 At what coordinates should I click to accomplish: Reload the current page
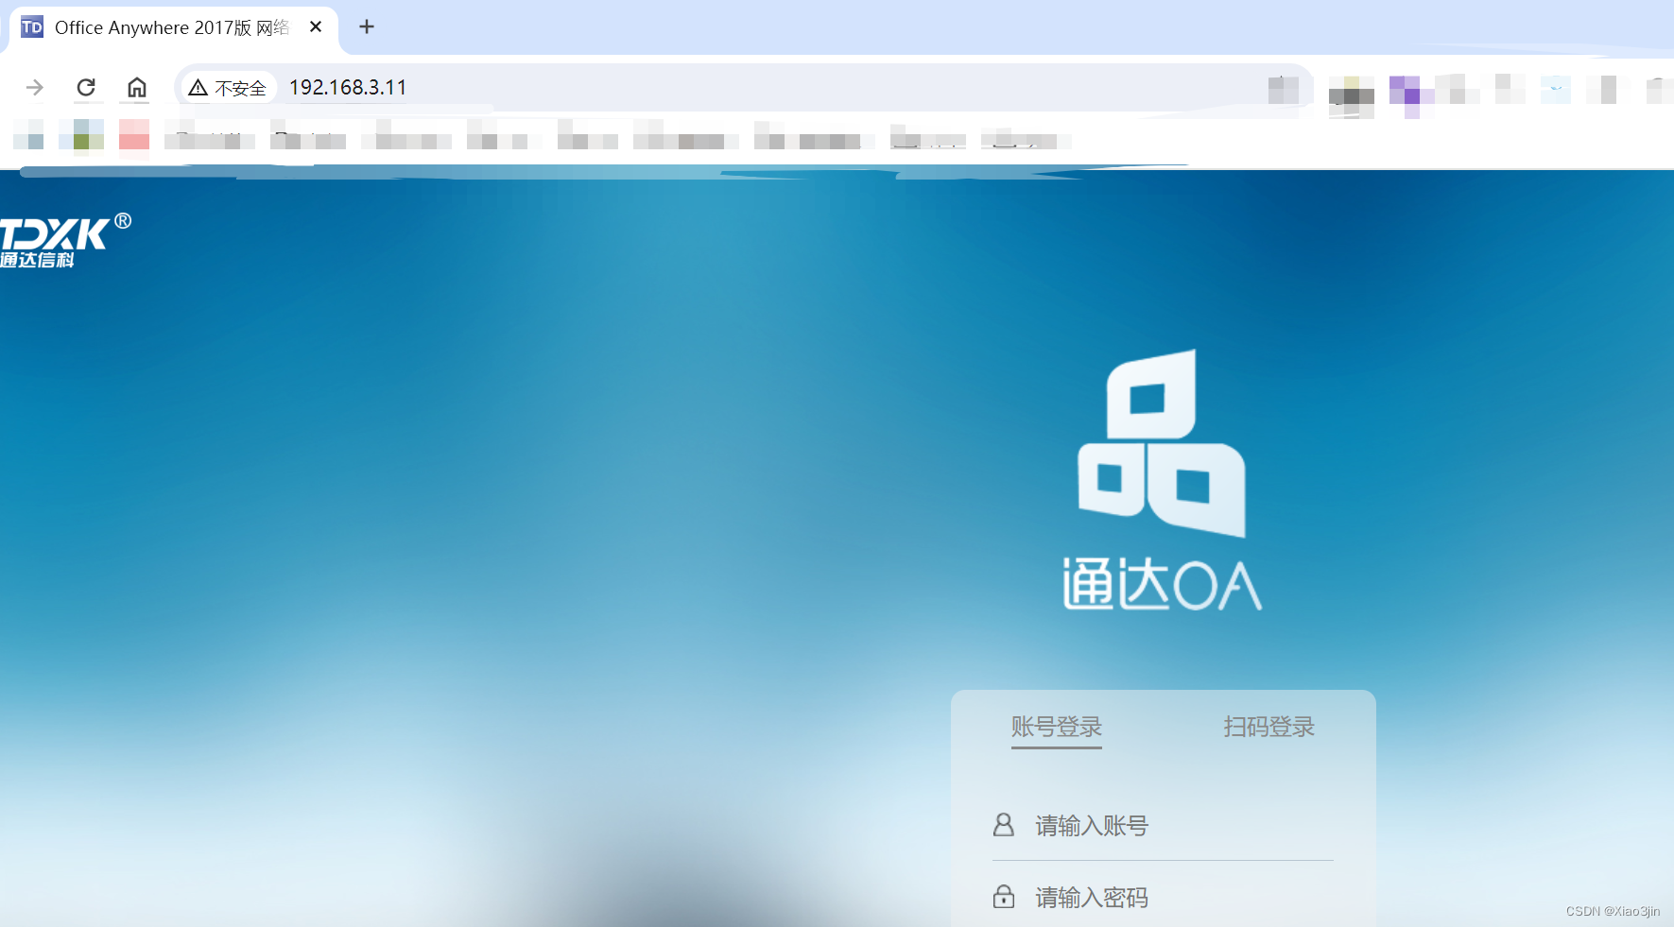[x=87, y=87]
